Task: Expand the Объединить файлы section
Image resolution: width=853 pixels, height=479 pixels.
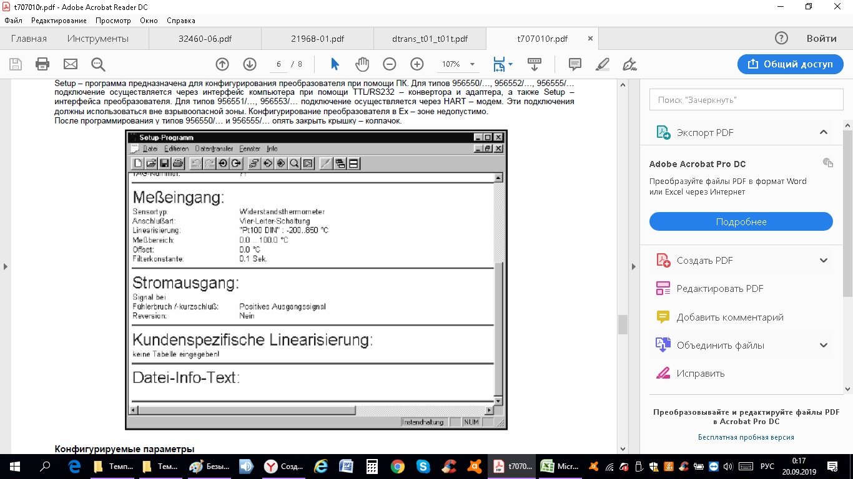Action: [x=823, y=346]
